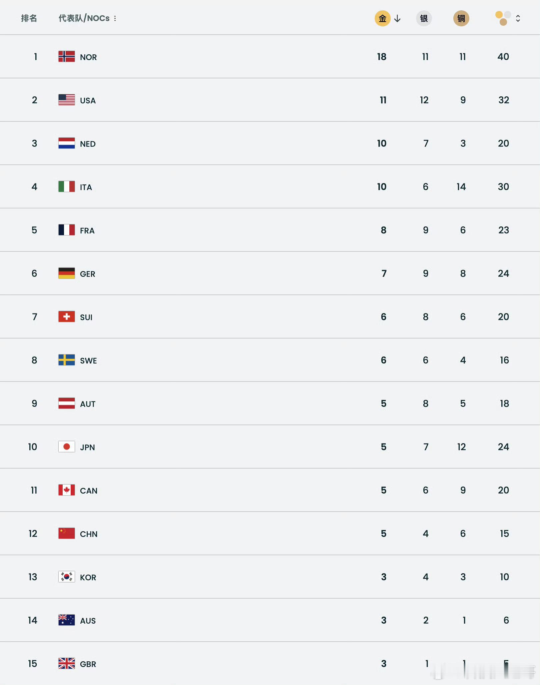Click the Australia flag icon
Screen dimensions: 540x685
click(x=67, y=620)
